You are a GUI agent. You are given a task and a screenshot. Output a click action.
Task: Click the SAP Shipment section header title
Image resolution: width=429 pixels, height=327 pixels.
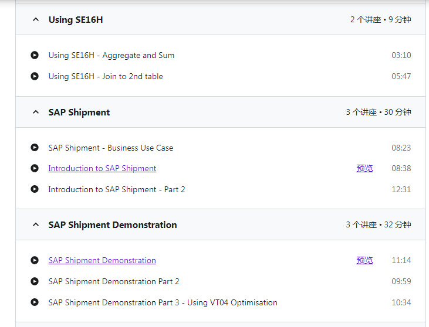79,113
